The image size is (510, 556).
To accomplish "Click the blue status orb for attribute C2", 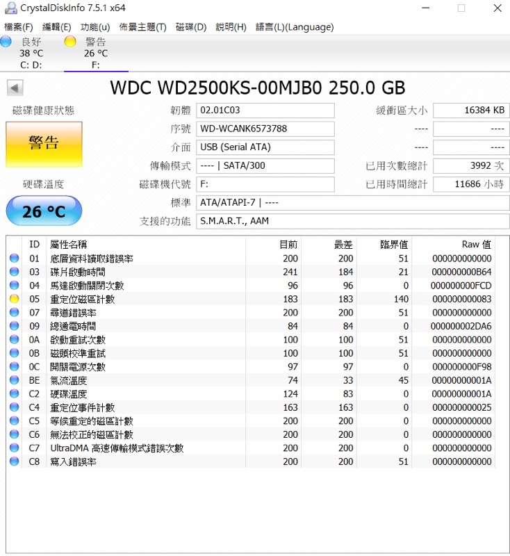I will [x=15, y=394].
